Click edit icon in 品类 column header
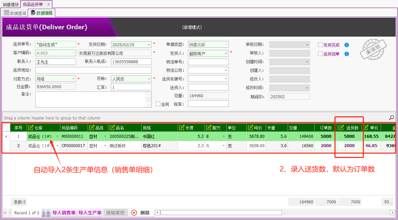The image size is (398, 220). coord(92,127)
